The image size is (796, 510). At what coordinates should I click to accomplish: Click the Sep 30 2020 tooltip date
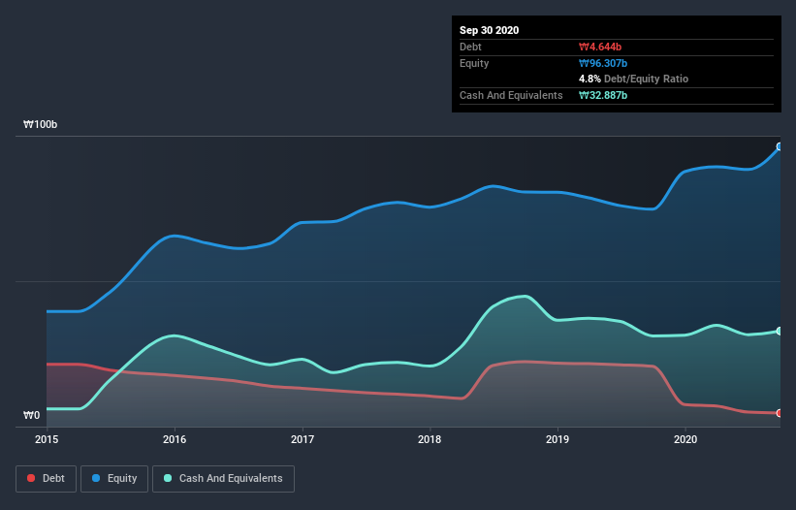[x=490, y=30]
